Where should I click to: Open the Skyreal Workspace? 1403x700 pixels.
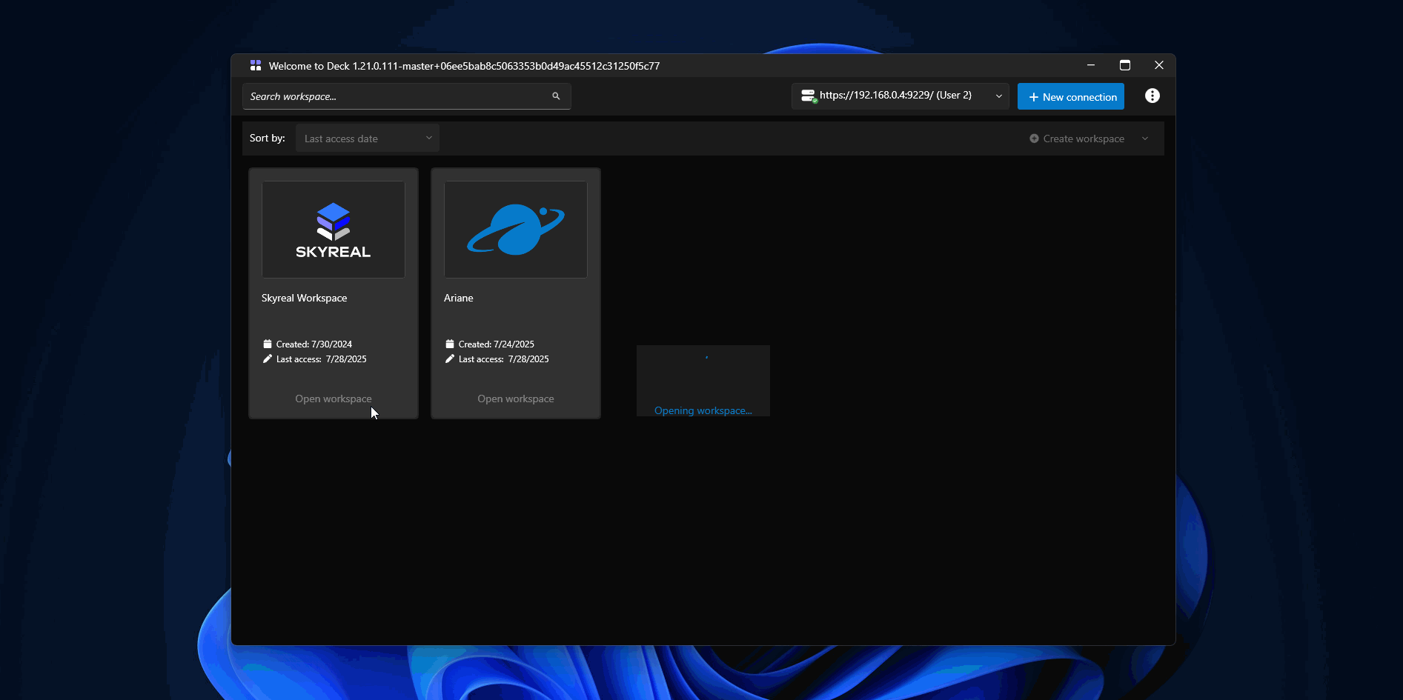tap(333, 399)
